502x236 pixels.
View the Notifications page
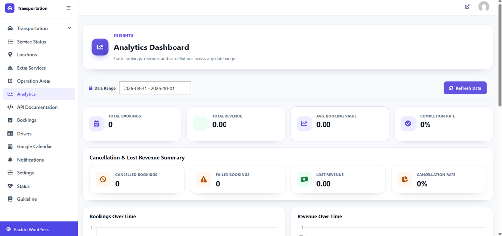pyautogui.click(x=39, y=160)
